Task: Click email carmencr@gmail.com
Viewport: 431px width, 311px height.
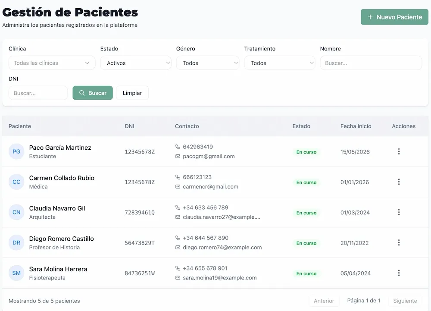Action: pos(211,187)
